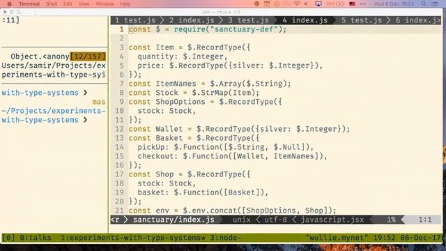Image resolution: width=446 pixels, height=251 pixels.
Task: Click the [12/157] search count badge
Action: coord(88,56)
